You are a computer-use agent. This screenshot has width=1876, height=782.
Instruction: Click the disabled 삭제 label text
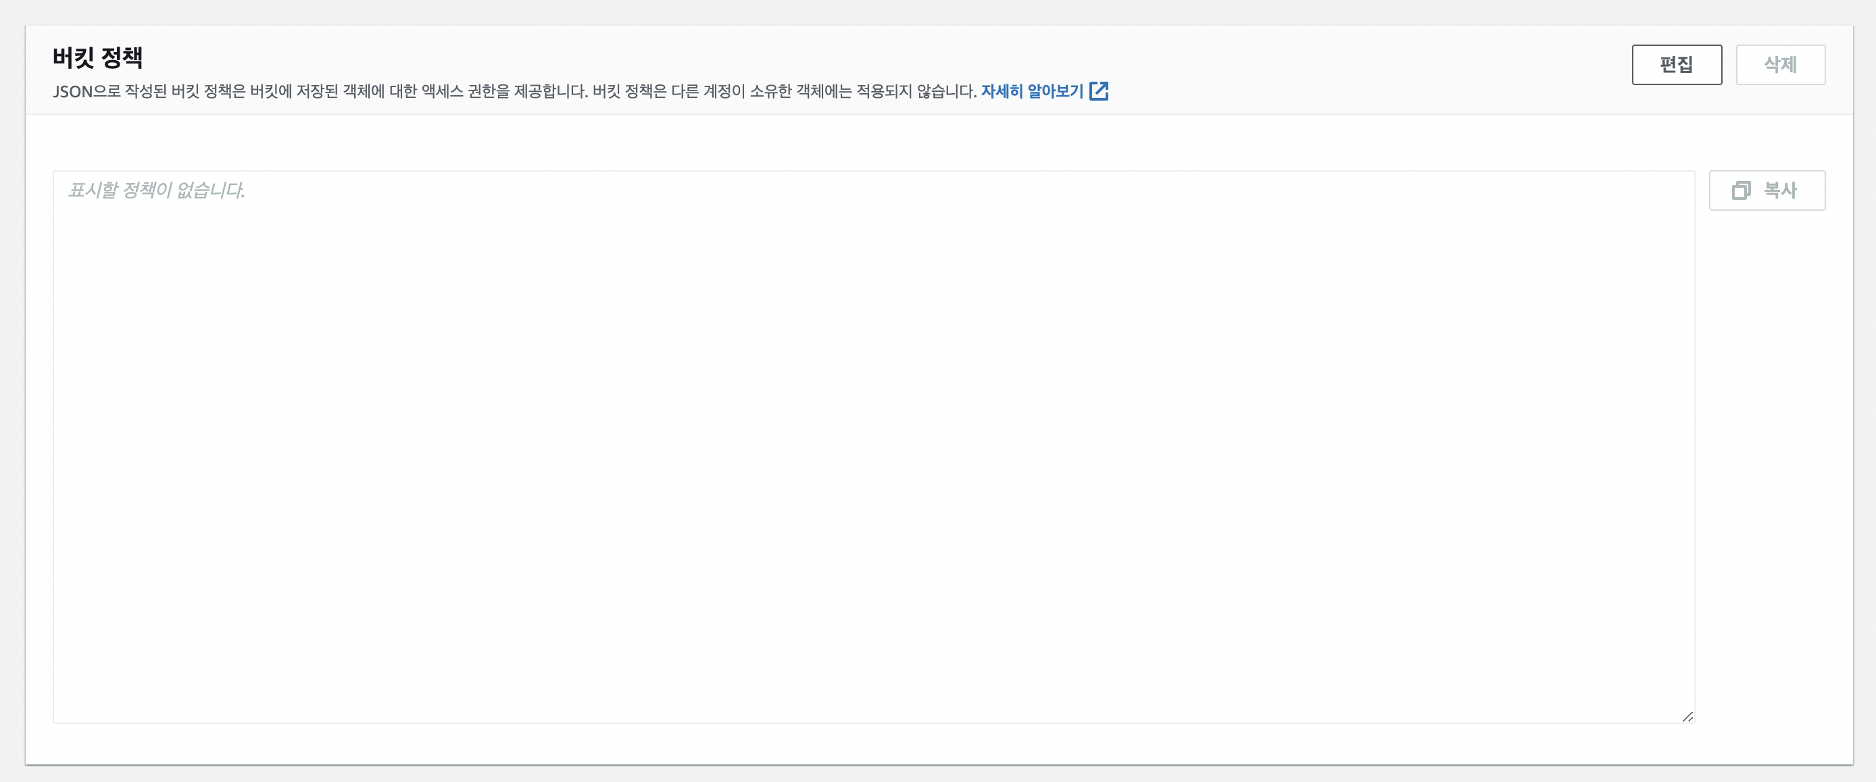[1780, 65]
